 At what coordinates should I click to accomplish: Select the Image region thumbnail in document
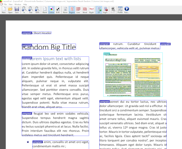point(133,74)
